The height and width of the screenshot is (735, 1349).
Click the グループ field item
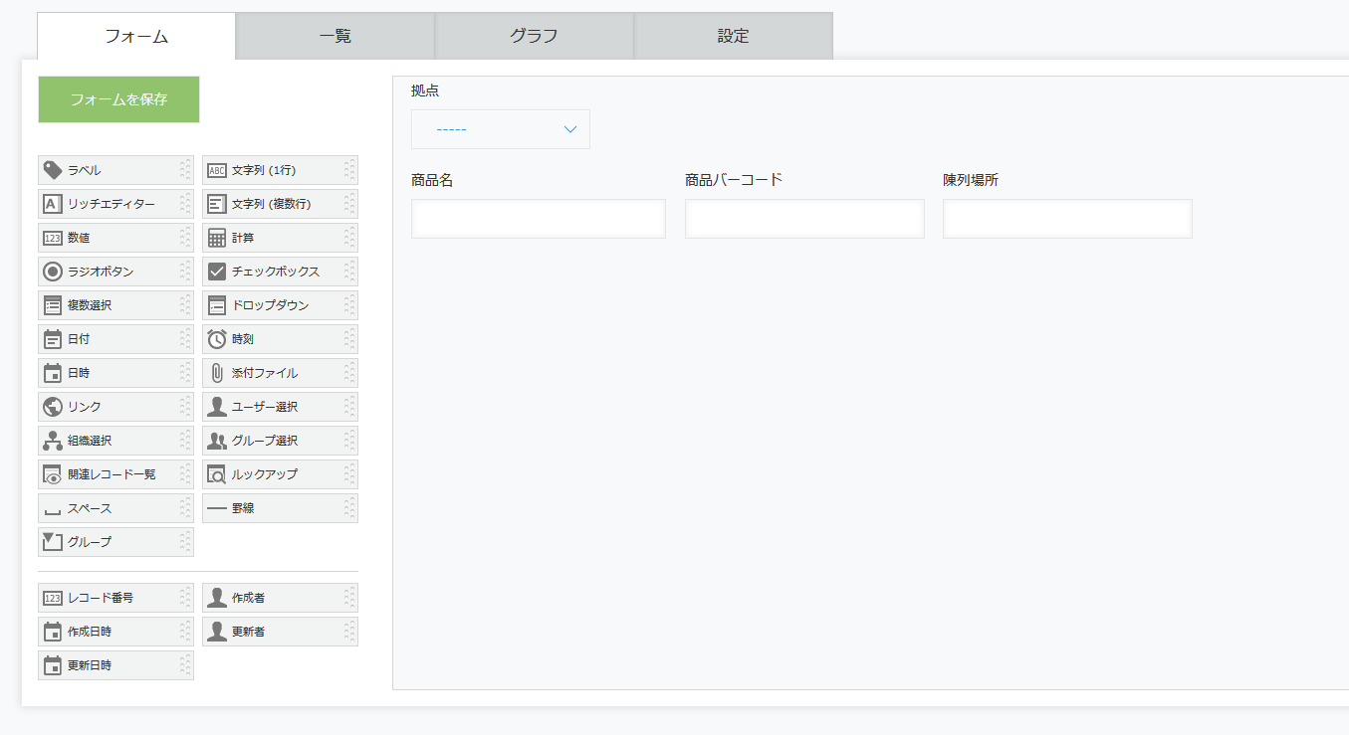tap(114, 542)
